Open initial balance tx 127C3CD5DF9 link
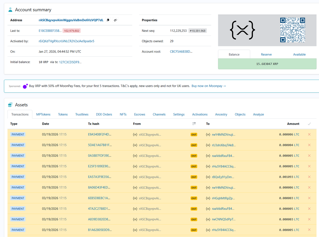Viewport: 319px width, 237px height. pyautogui.click(x=70, y=62)
